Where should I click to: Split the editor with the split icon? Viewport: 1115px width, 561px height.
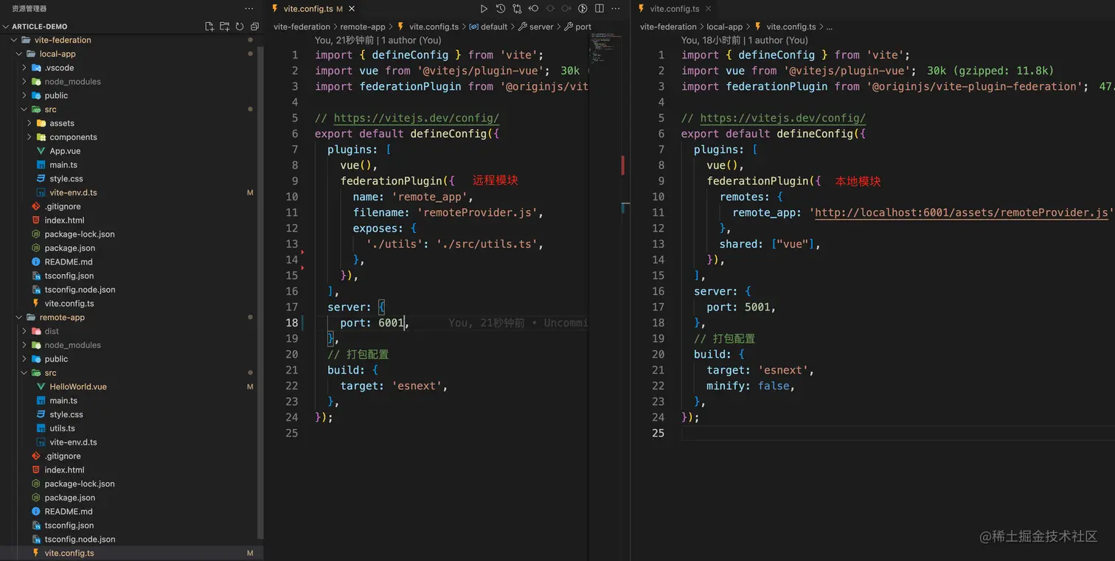click(599, 9)
